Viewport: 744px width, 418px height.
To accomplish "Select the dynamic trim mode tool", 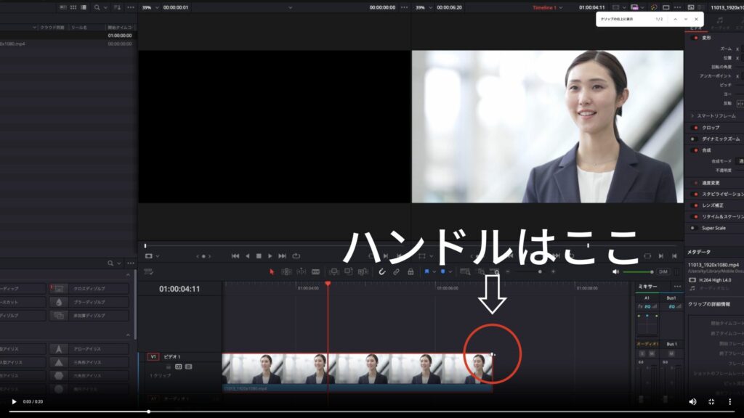I will click(302, 272).
